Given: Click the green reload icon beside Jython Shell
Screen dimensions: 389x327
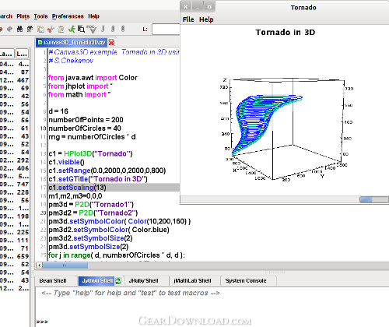Looking at the screenshot, I should coord(118,280).
